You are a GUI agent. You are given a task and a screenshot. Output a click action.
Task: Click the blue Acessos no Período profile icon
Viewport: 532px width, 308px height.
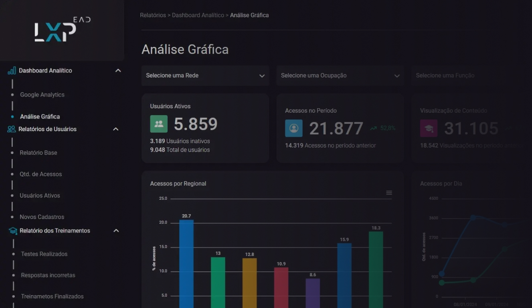294,128
